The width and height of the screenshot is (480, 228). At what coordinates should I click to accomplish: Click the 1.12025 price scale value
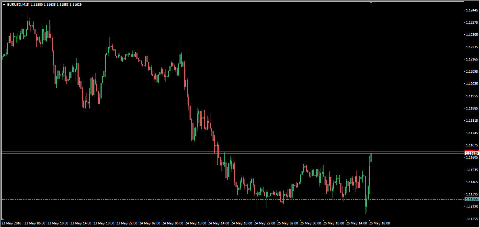[471, 84]
